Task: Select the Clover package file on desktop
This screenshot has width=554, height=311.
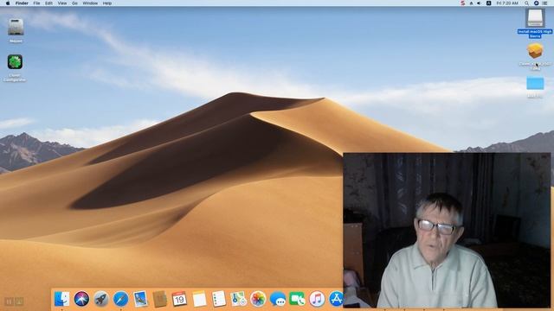Action: (x=535, y=51)
